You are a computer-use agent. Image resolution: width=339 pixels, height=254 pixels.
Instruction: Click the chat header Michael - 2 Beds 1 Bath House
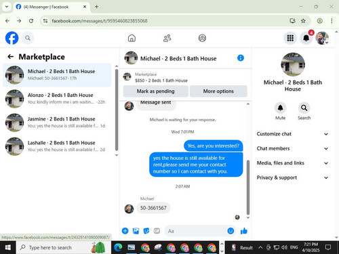(178, 58)
